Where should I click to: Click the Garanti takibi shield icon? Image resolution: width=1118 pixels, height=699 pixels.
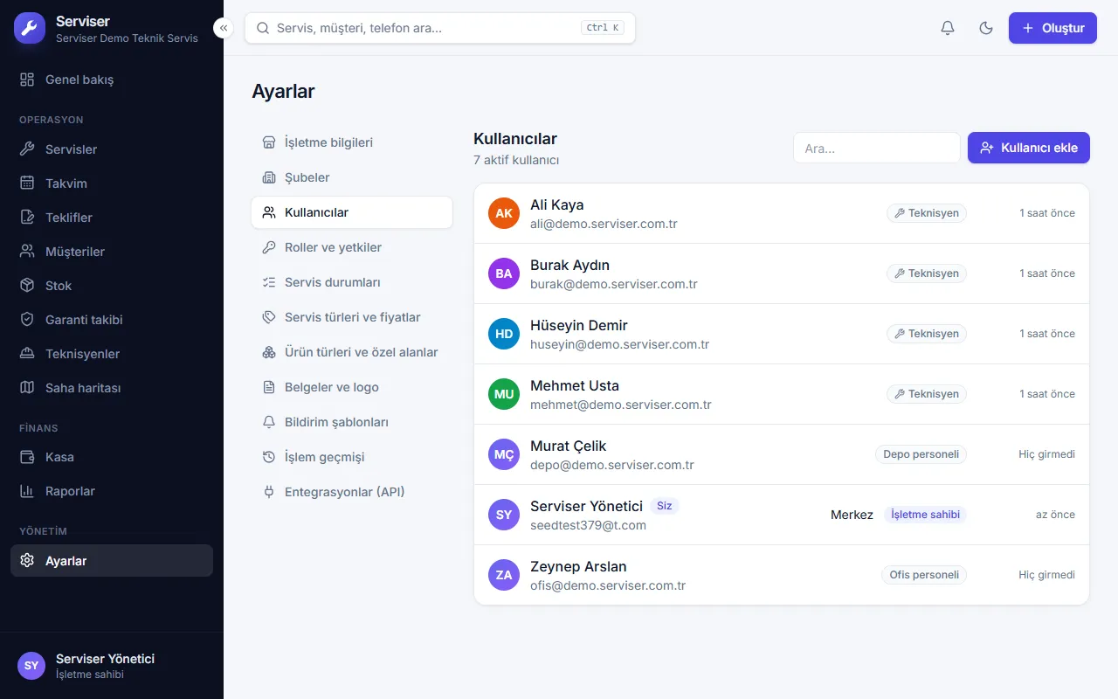pos(27,320)
